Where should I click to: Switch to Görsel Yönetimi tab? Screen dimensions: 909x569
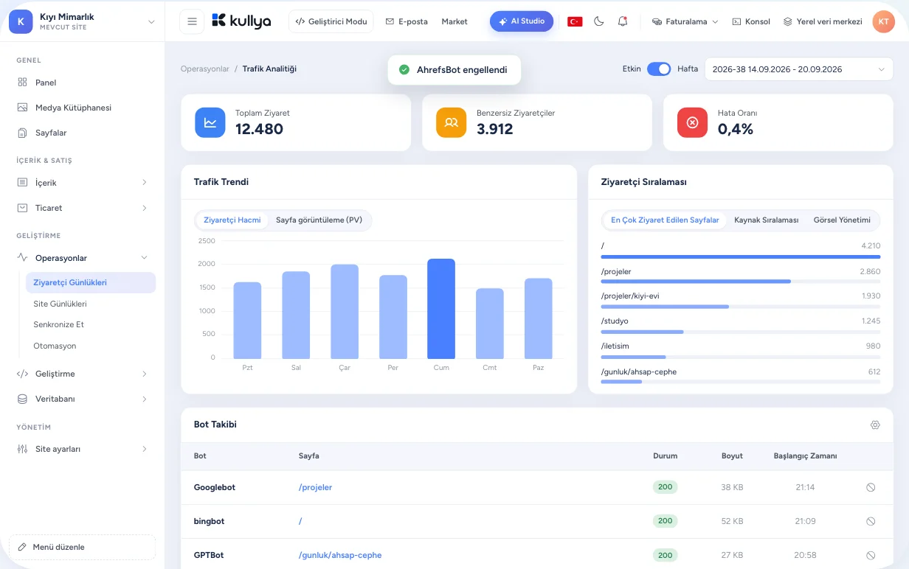(x=842, y=220)
